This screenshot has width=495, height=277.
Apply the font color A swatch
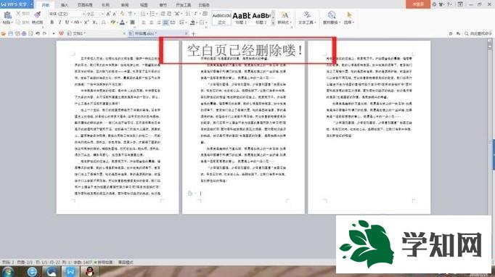coord(122,22)
